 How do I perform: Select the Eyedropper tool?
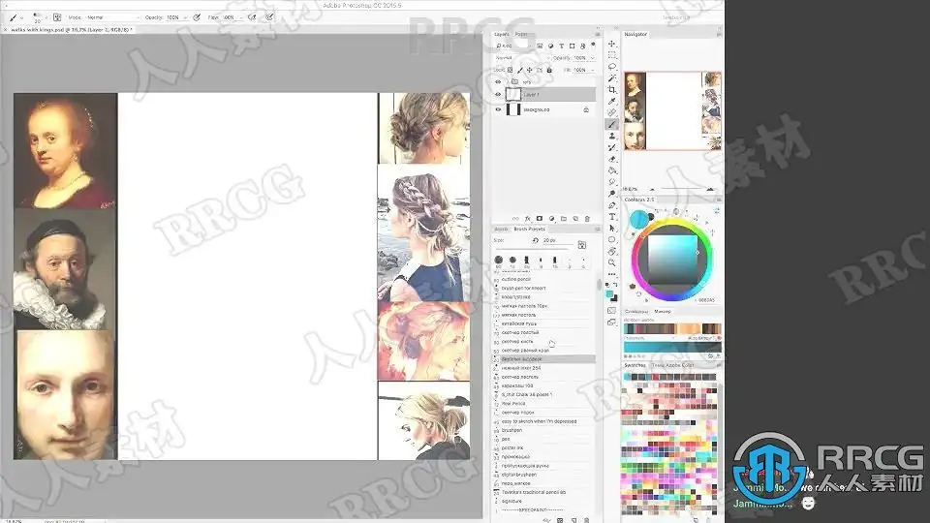click(x=611, y=101)
